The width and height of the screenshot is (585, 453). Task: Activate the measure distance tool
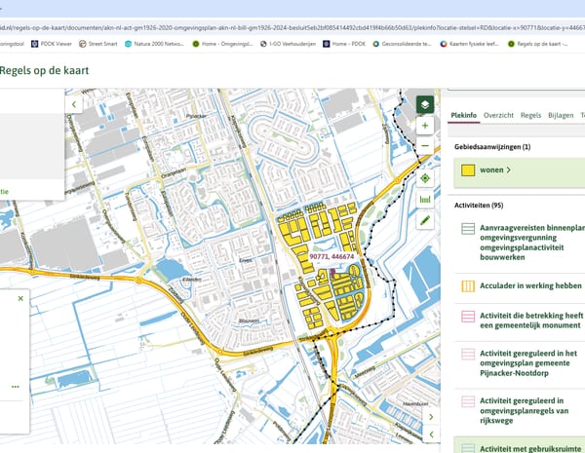(424, 200)
